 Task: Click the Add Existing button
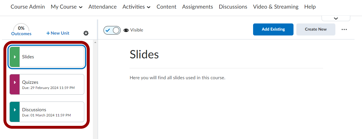(273, 29)
